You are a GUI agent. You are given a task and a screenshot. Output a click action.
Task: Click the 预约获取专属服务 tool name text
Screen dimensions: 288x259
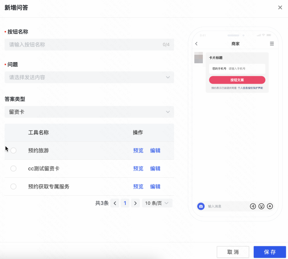(x=49, y=187)
